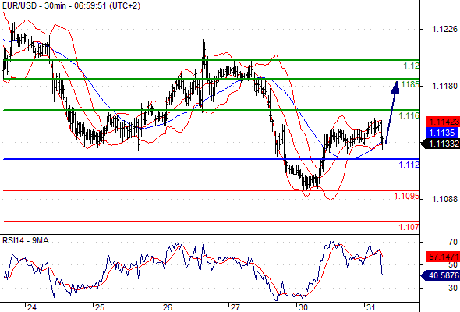Select the 1.1185 resistance level label
The image size is (460, 312).
coord(409,84)
